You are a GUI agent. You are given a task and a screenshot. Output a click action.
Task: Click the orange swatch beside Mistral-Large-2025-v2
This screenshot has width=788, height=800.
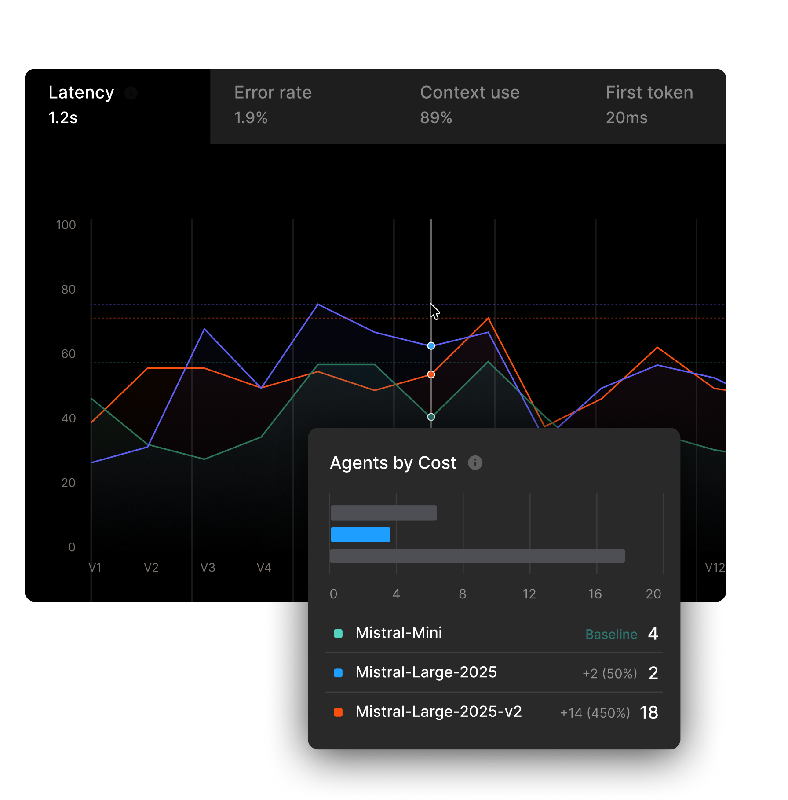338,712
